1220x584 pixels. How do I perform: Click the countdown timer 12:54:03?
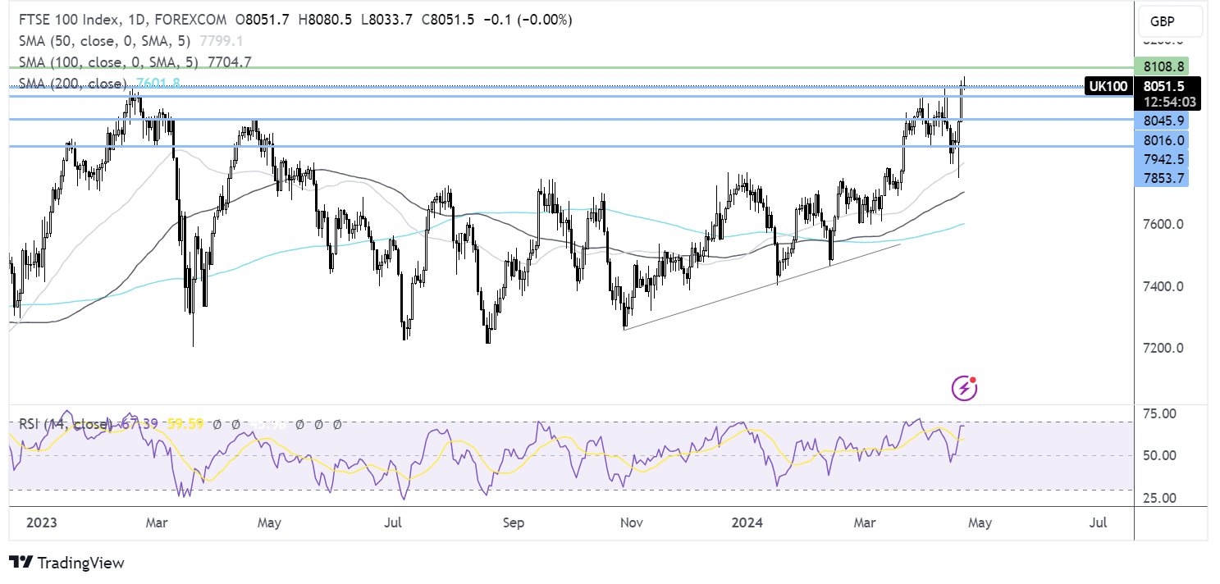(x=1170, y=102)
